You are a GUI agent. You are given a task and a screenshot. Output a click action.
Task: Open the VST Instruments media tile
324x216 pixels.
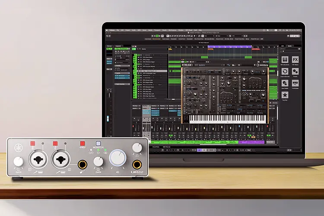pos(285,60)
